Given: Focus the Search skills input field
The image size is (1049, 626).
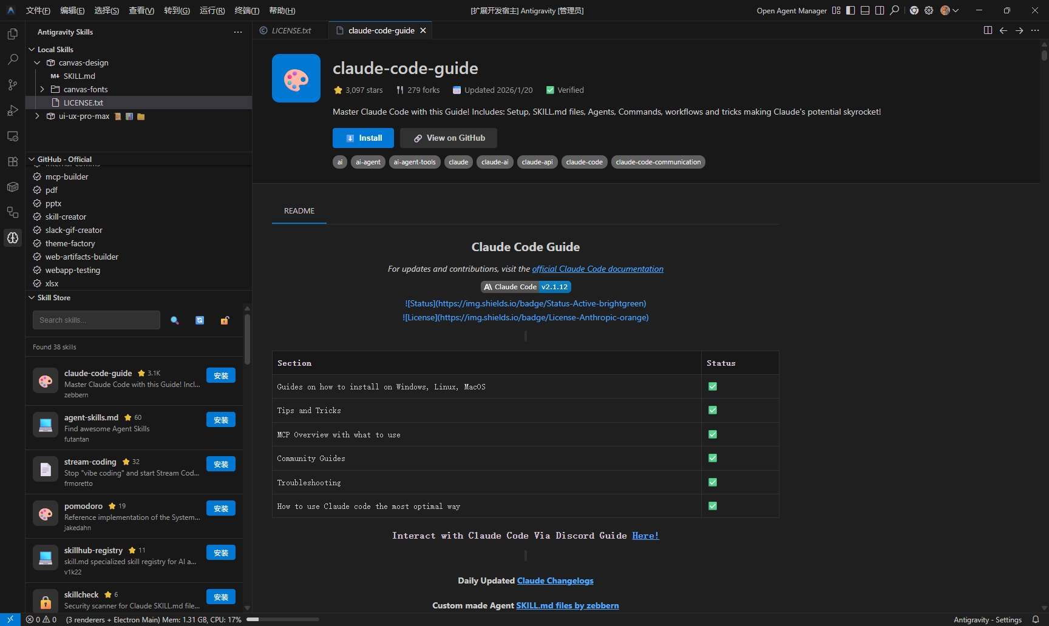Looking at the screenshot, I should coord(97,320).
